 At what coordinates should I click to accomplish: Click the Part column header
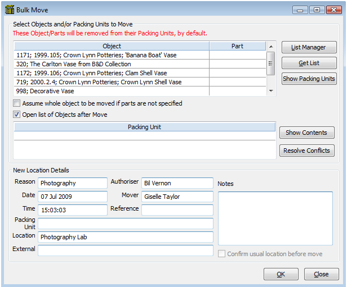[238, 46]
